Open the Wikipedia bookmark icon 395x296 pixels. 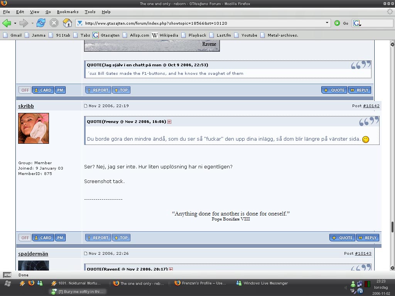click(155, 35)
